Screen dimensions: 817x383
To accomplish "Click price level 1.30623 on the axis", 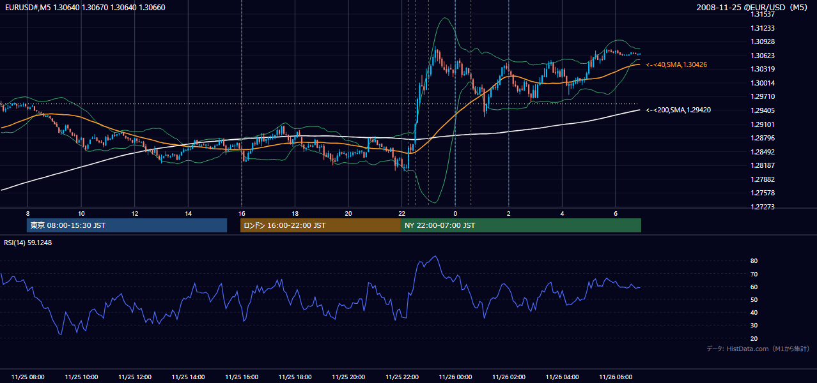I will 763,56.
